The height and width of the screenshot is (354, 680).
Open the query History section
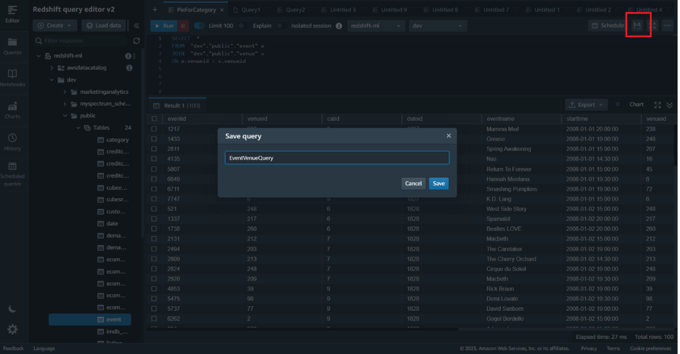12,142
